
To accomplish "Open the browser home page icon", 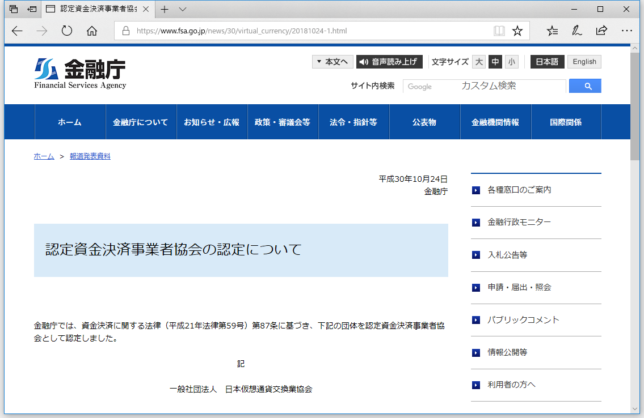I will (x=91, y=31).
